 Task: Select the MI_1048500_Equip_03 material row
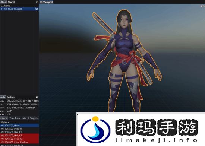pos(19,145)
